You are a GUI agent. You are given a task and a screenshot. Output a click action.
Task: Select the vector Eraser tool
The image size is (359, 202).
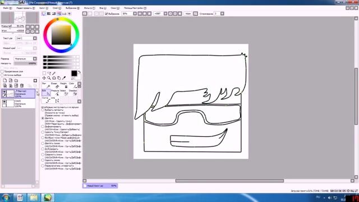56,85
